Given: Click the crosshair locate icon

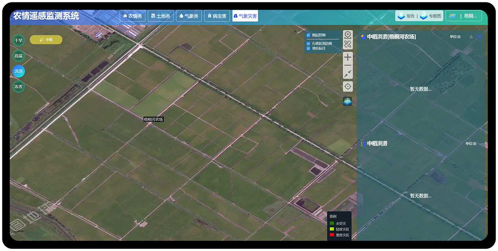Looking at the screenshot, I should (x=348, y=86).
